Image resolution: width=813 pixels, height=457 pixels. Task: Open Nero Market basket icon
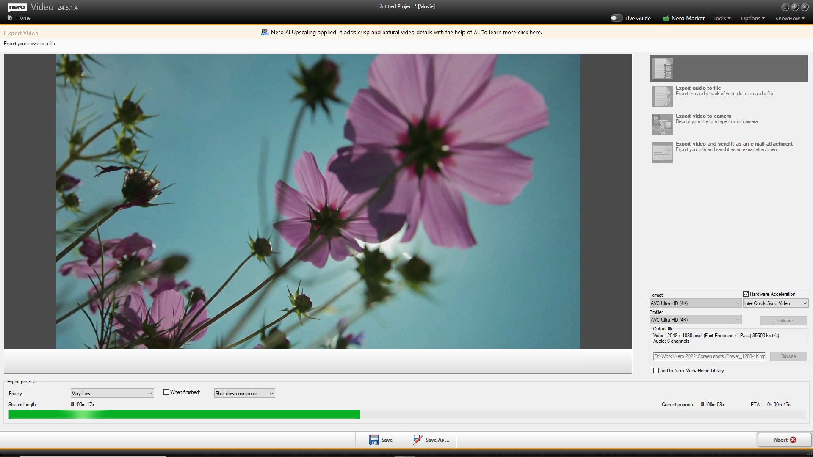pos(666,18)
